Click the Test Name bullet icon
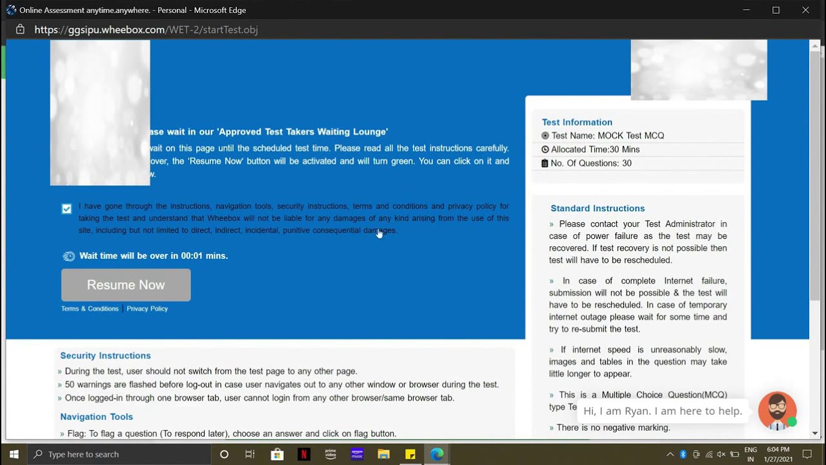 545,136
